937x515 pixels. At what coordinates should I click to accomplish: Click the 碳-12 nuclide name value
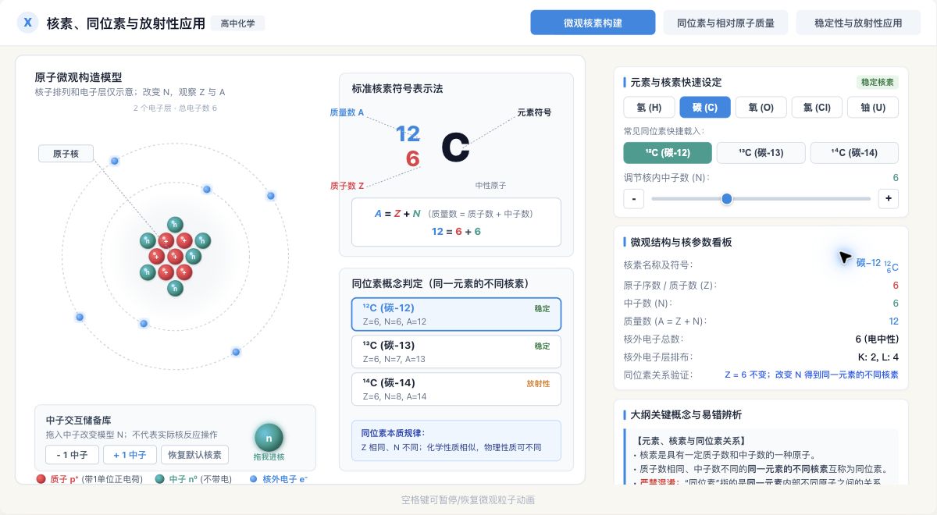[878, 265]
